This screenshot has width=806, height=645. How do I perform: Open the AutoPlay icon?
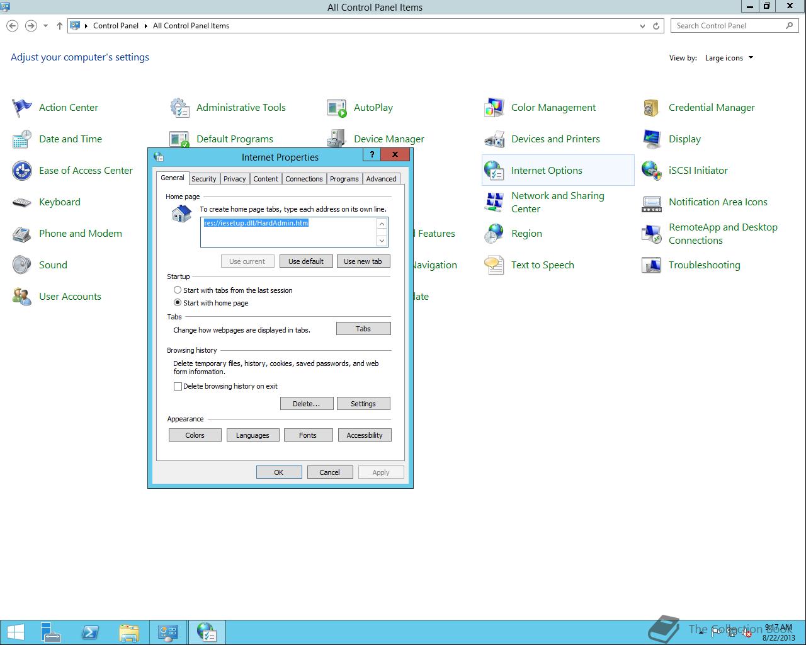pos(337,108)
